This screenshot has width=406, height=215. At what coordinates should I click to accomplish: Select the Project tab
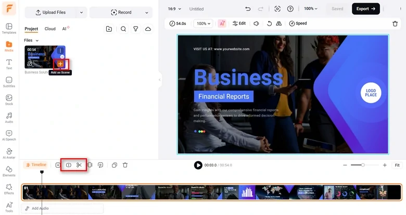click(31, 29)
